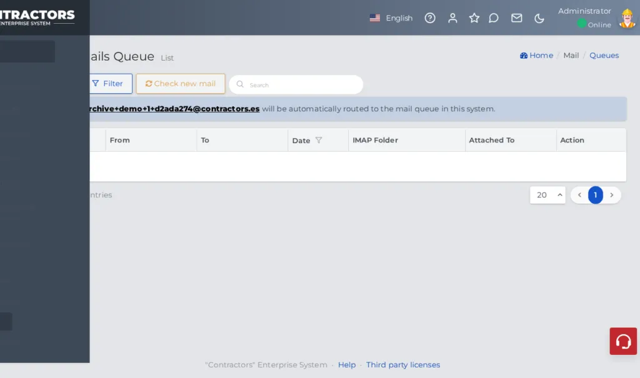Toggle dark mode moon icon
The height and width of the screenshot is (378, 640).
[x=539, y=18]
